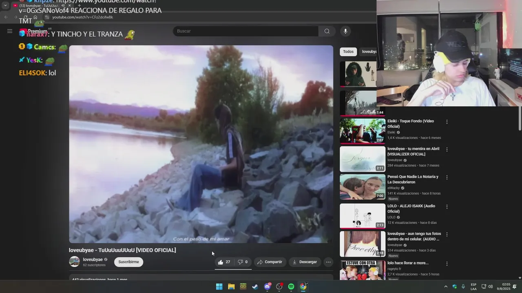Open ESTUVE CON OTRA video thumbnail
The width and height of the screenshot is (522, 293).
click(363, 270)
